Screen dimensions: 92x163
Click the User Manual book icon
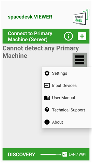pyautogui.click(x=47, y=98)
